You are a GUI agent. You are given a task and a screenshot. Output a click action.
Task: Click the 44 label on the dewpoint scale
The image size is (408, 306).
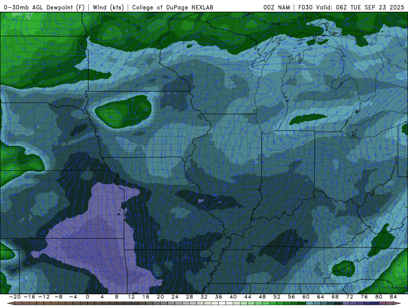[248, 297]
